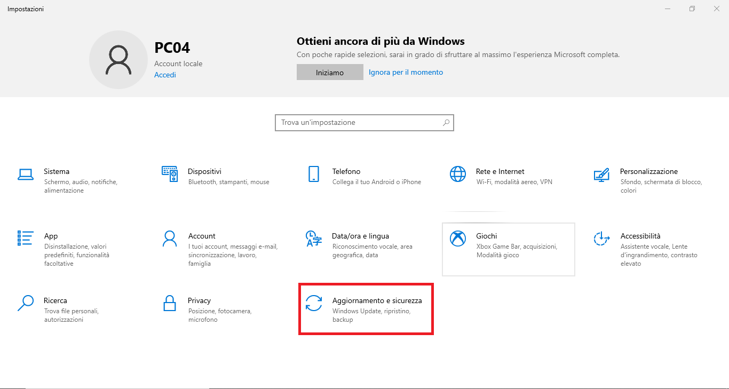Select the Data/ora e lingua title

point(360,236)
